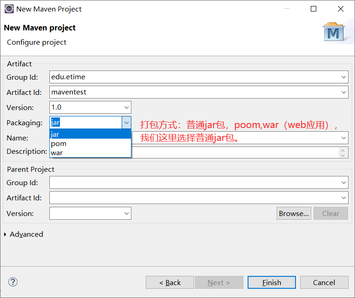The height and width of the screenshot is (298, 355).
Task: Click the Maven M wizard icon
Action: click(x=333, y=32)
